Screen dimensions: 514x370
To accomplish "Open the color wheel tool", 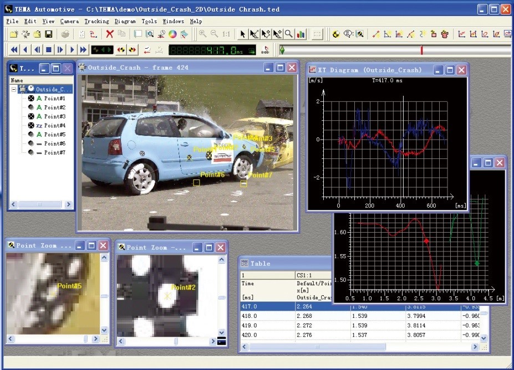I will (x=172, y=34).
